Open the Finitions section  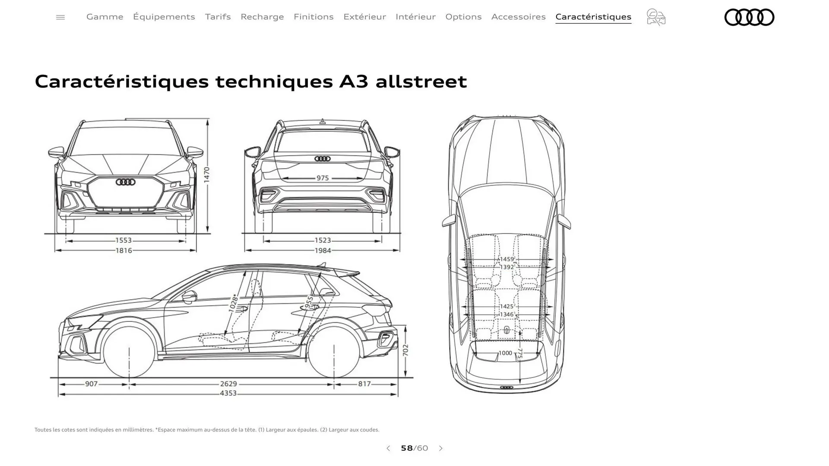313,17
